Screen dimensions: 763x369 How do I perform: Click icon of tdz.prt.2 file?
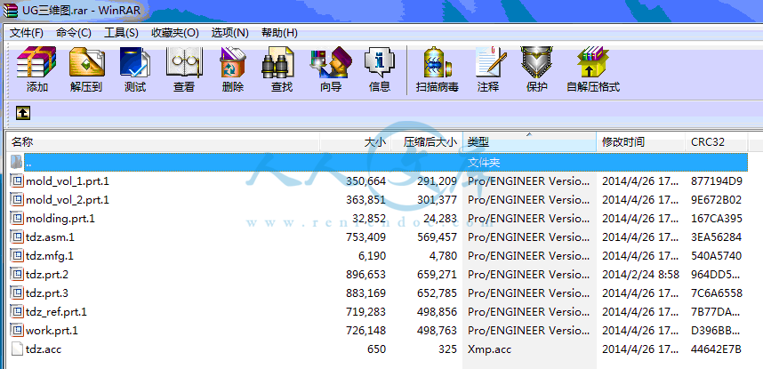tap(17, 275)
